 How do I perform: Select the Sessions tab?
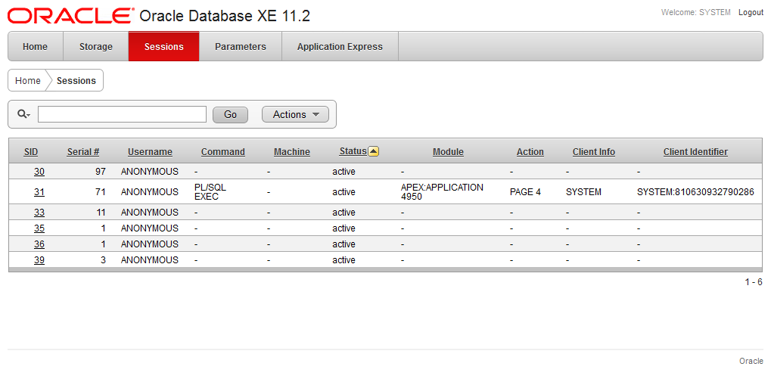pyautogui.click(x=163, y=47)
